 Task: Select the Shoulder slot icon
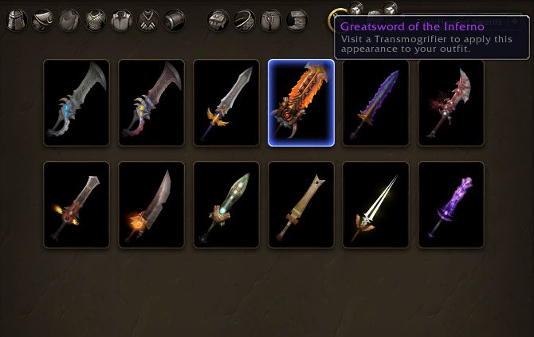(42, 20)
